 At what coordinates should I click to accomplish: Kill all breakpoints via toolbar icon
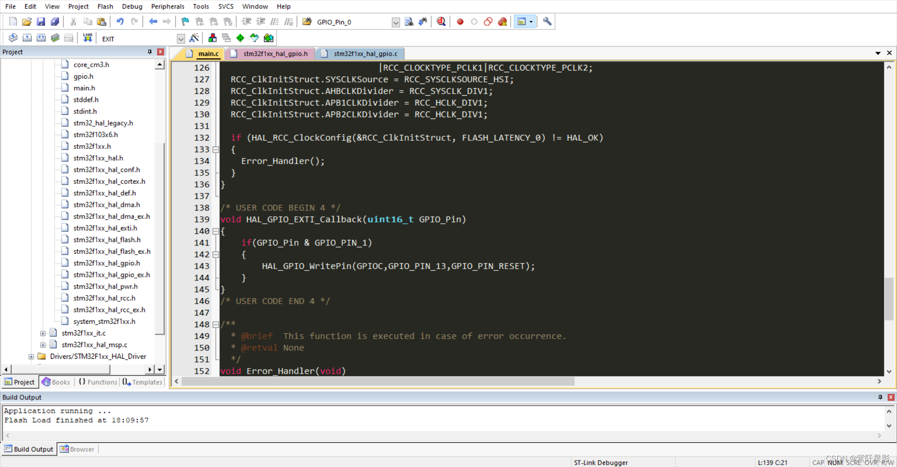[x=502, y=21]
